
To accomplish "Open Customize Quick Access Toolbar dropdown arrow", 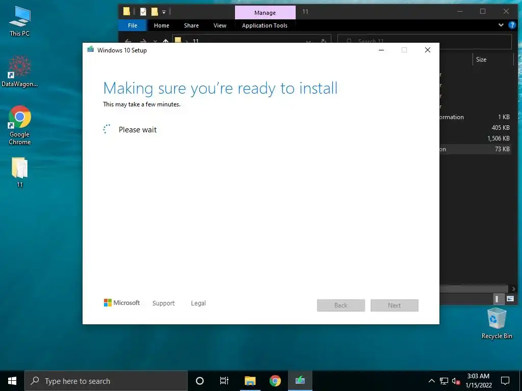I will [164, 12].
